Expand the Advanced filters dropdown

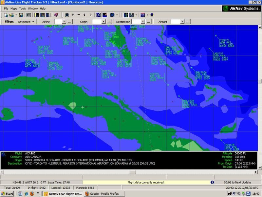point(33,22)
